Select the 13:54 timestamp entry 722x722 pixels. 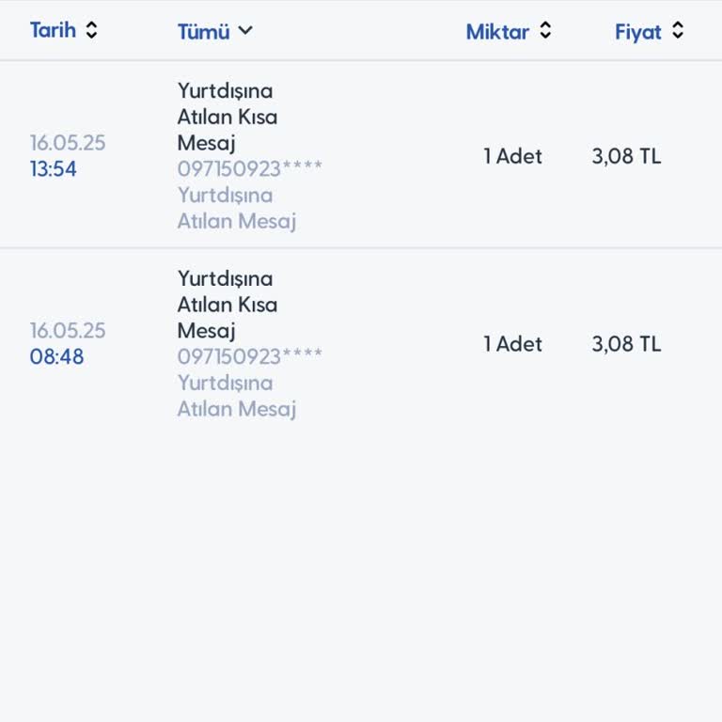[x=54, y=169]
